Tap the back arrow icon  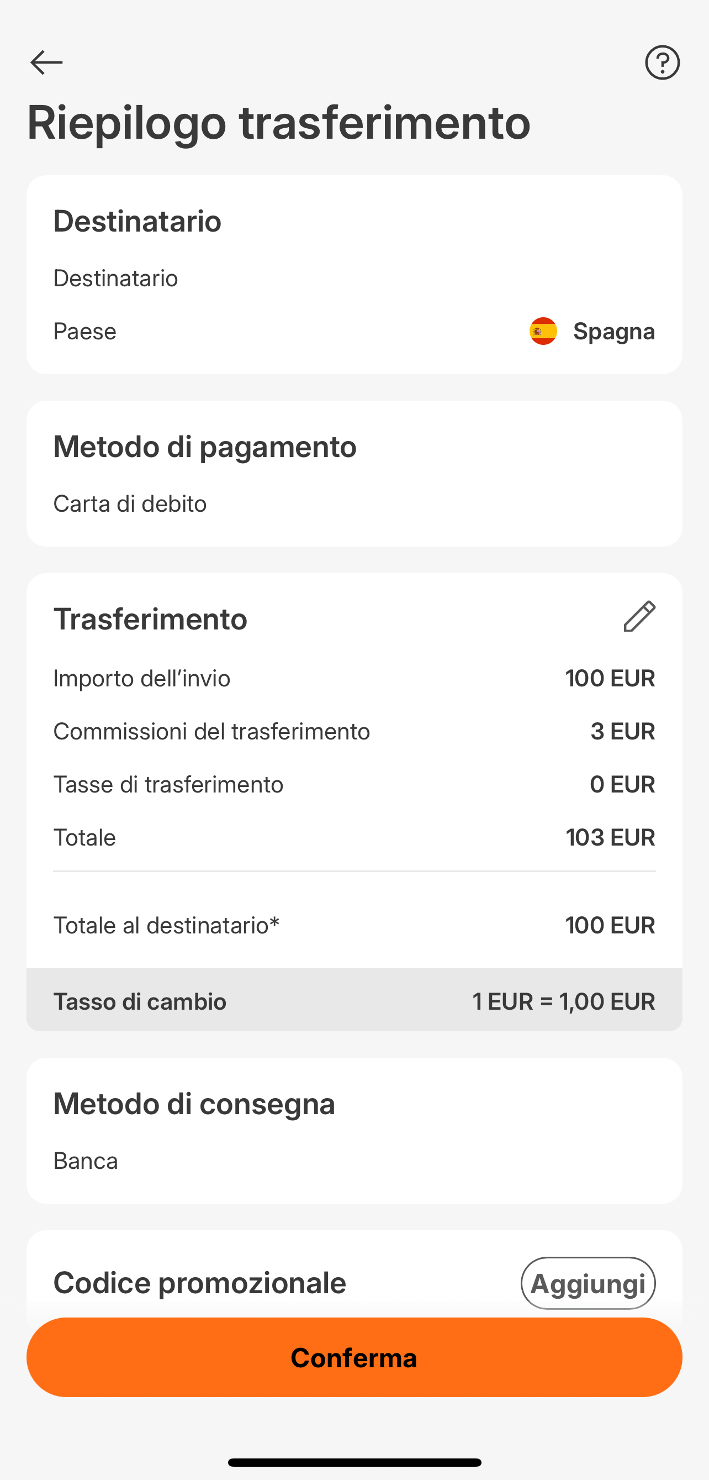click(x=46, y=62)
